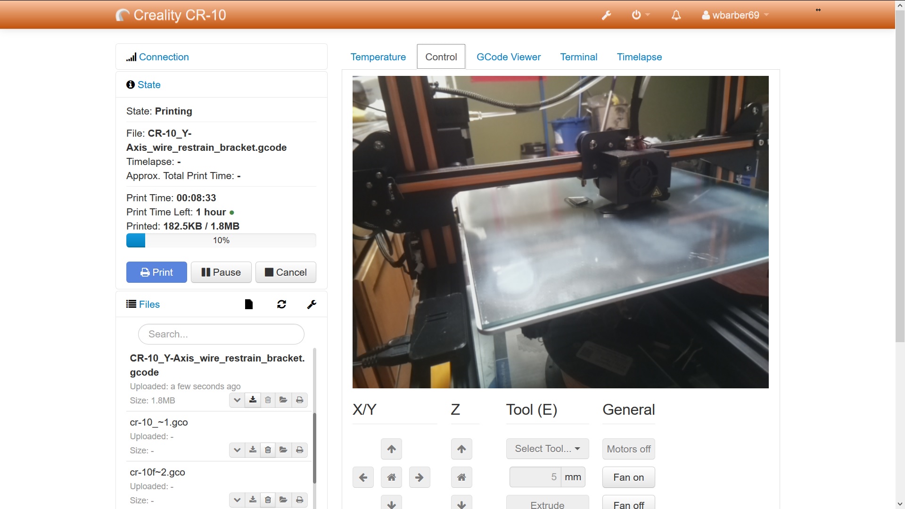905x509 pixels.
Task: Expand details for CR-10_Y-Axis_wire_restrain_bracket.gcode
Action: click(x=237, y=400)
